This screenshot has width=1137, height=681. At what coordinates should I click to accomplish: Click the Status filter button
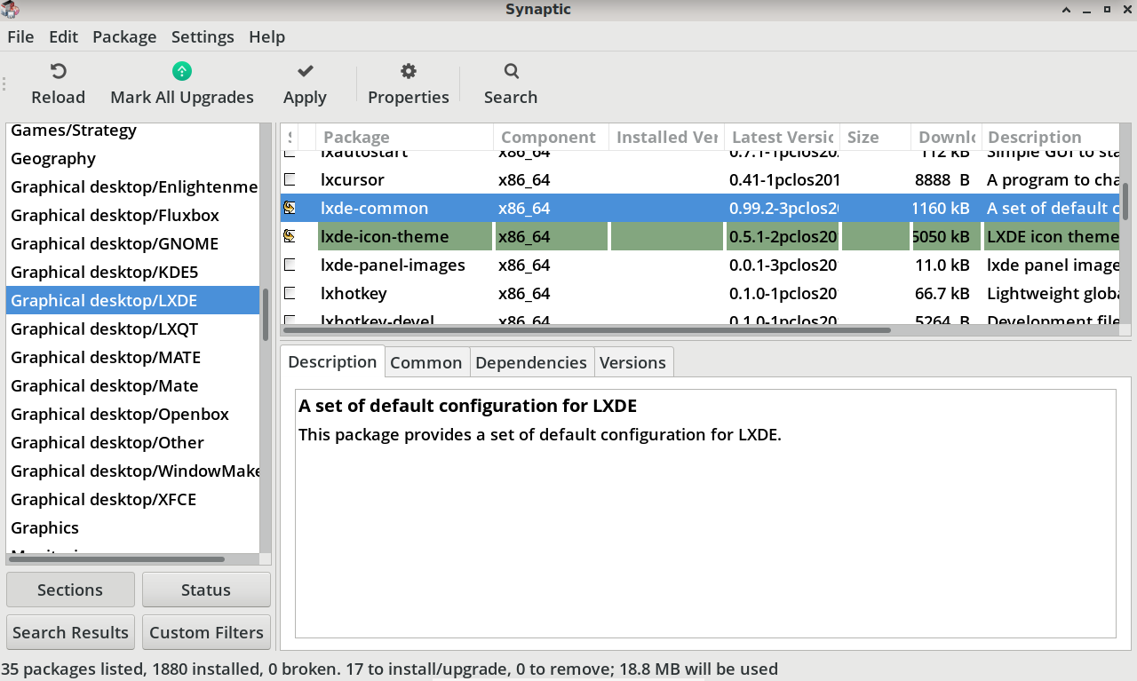coord(206,590)
